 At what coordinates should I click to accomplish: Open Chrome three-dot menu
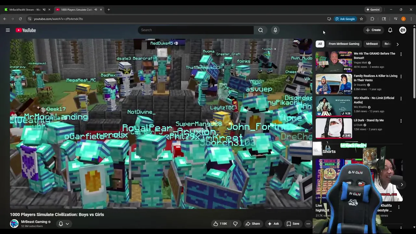[x=411, y=19]
